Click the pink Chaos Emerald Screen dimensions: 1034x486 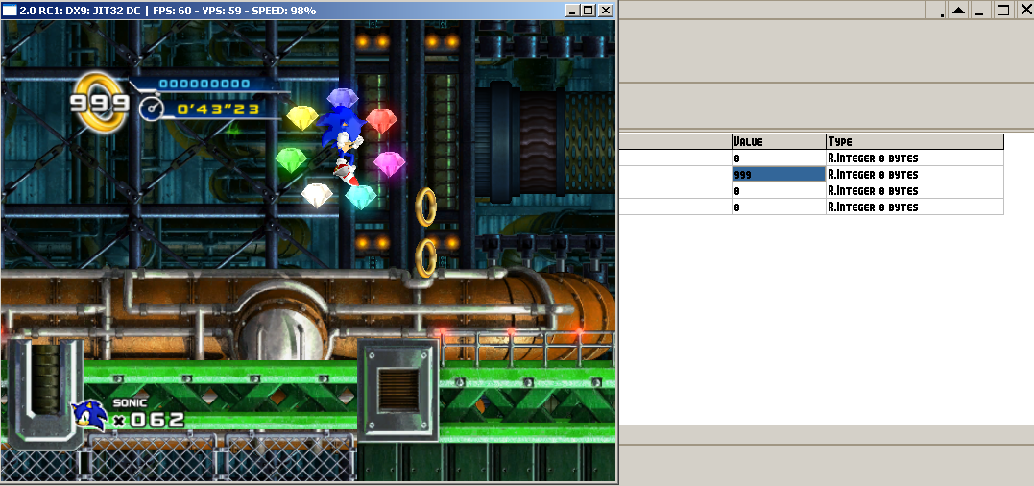pyautogui.click(x=389, y=163)
